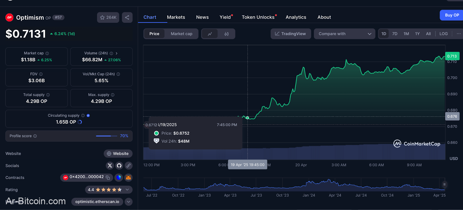Select the All time range

coord(428,34)
